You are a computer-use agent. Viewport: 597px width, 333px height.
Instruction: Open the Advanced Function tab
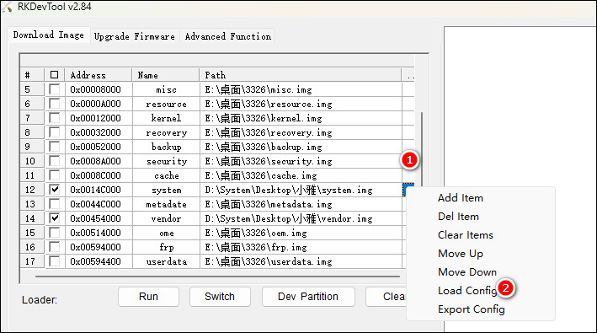pyautogui.click(x=227, y=36)
